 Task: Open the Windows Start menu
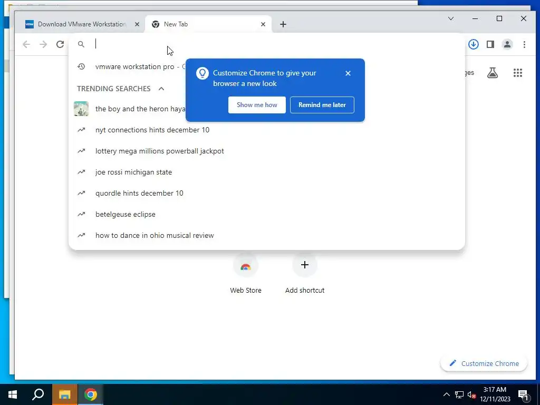pos(13,394)
